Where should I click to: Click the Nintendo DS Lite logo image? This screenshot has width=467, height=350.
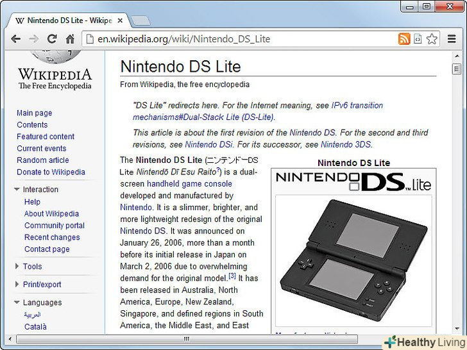tap(354, 181)
